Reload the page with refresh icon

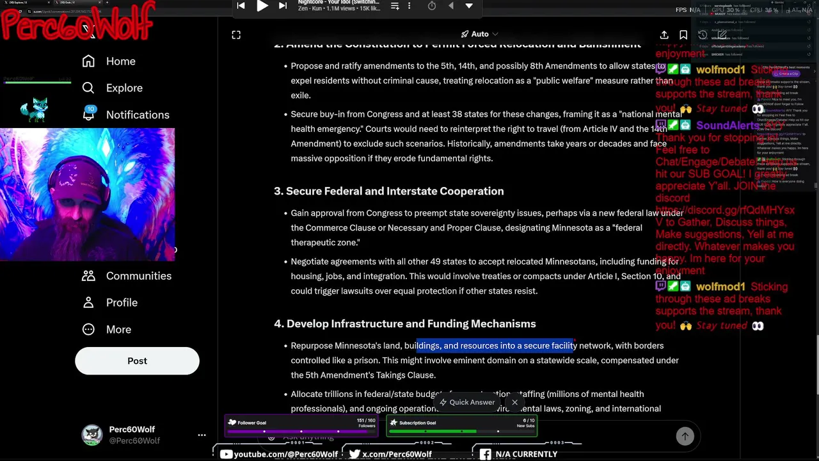tap(20, 12)
